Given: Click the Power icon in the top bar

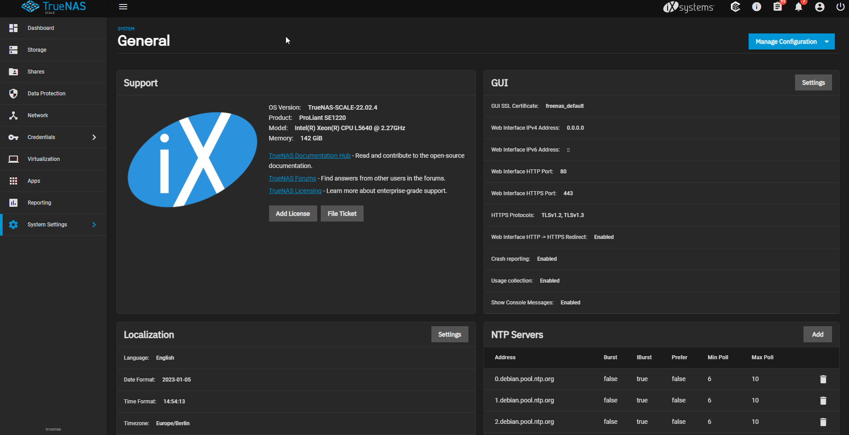Looking at the screenshot, I should pyautogui.click(x=841, y=7).
